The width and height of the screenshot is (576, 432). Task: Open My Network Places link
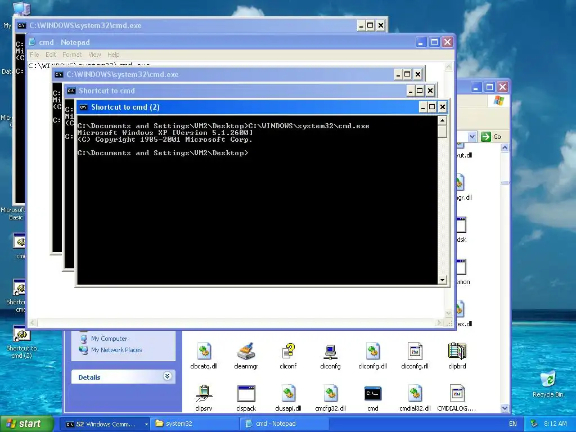point(116,350)
